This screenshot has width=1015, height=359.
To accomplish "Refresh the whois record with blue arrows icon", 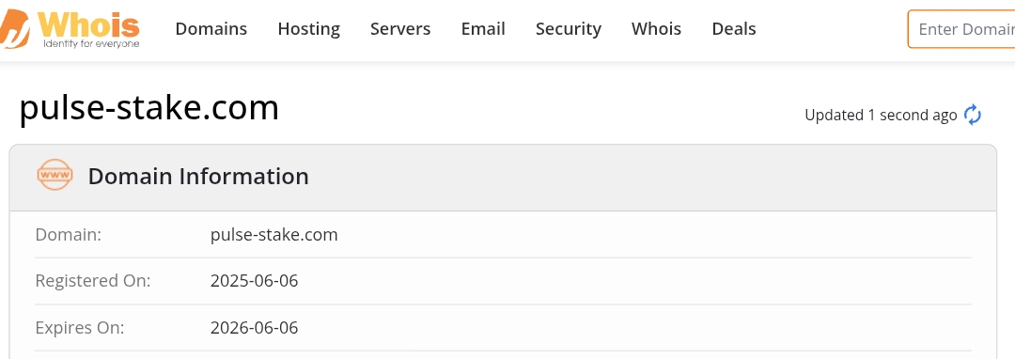I will click(973, 116).
